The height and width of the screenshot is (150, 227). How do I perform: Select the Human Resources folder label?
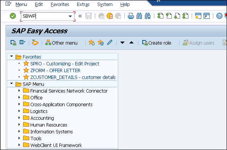(x=49, y=125)
